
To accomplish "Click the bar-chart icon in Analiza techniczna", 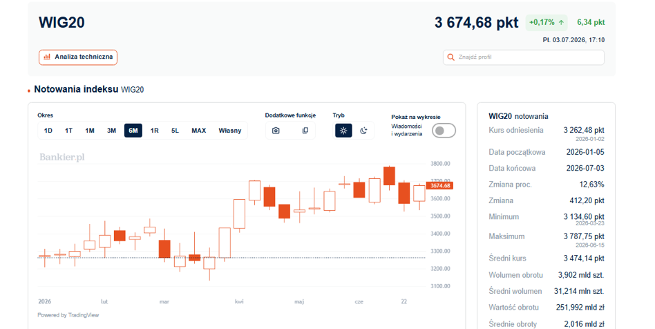I will click(47, 57).
